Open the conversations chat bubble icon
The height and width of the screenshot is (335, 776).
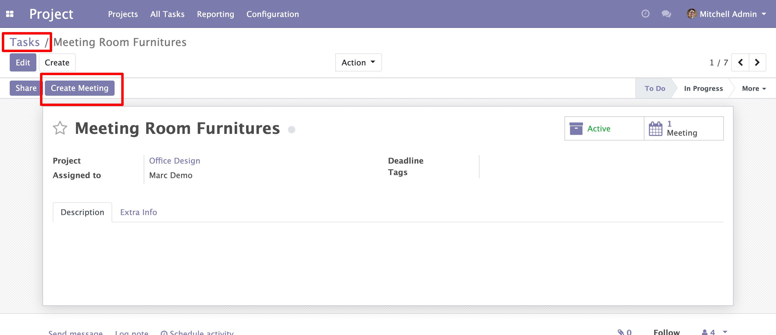(666, 14)
